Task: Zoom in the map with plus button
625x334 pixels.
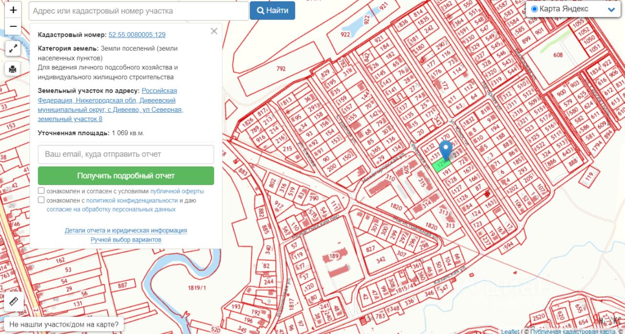Action: (x=13, y=9)
